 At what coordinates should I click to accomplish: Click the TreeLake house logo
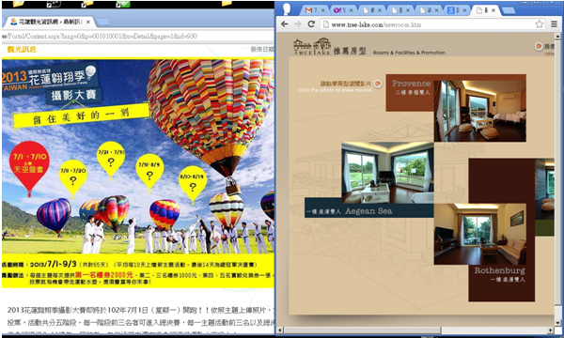(312, 46)
